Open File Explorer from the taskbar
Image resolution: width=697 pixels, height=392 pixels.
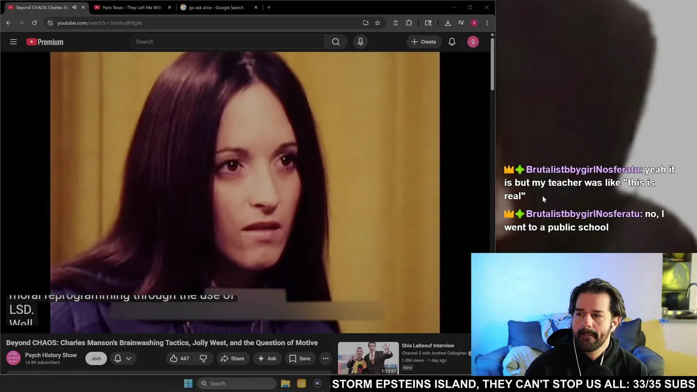click(x=285, y=383)
